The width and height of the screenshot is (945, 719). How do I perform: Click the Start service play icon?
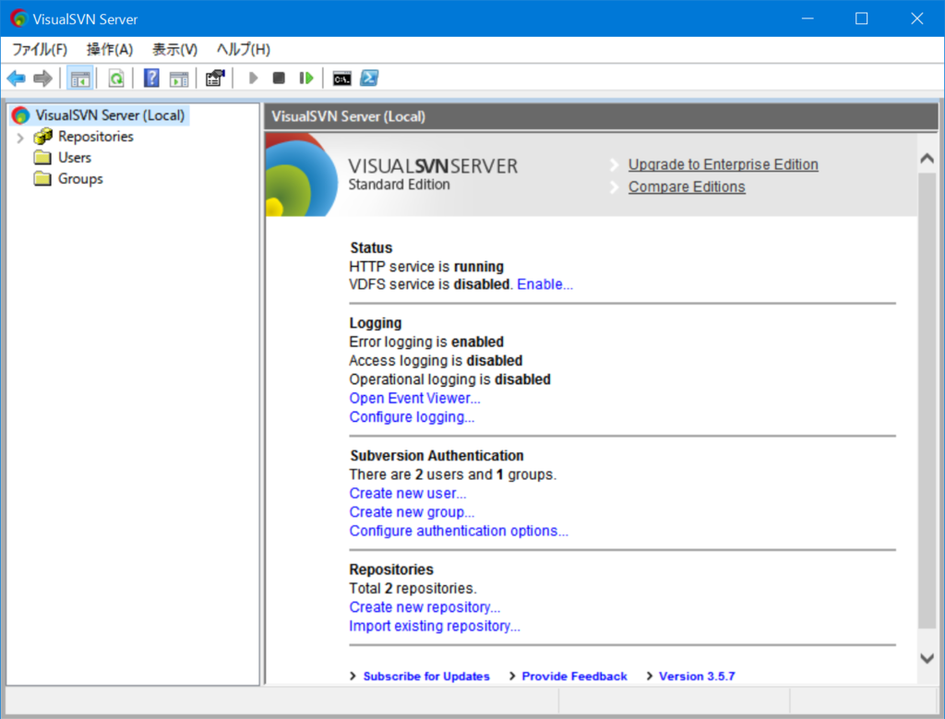pyautogui.click(x=254, y=78)
